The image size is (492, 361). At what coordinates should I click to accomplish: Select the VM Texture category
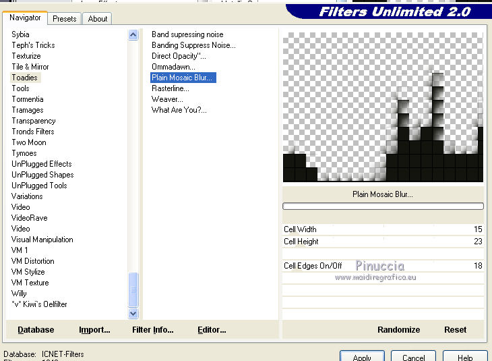tap(30, 283)
